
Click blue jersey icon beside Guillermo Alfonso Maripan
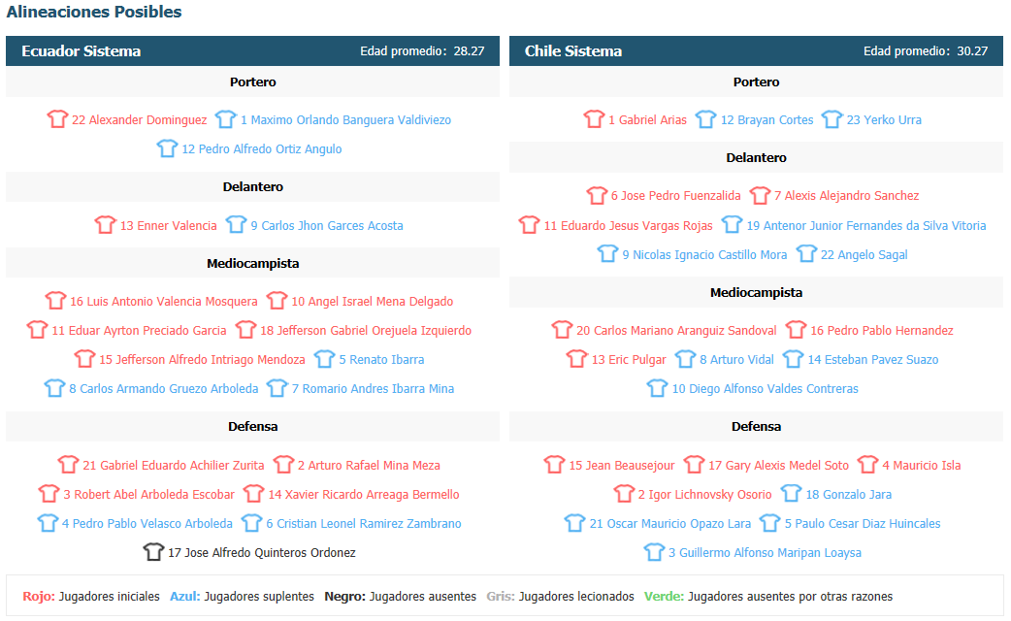654,552
